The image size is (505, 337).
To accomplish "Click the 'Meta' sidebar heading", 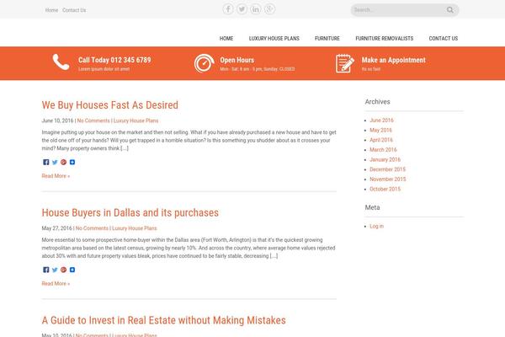I will (372, 208).
